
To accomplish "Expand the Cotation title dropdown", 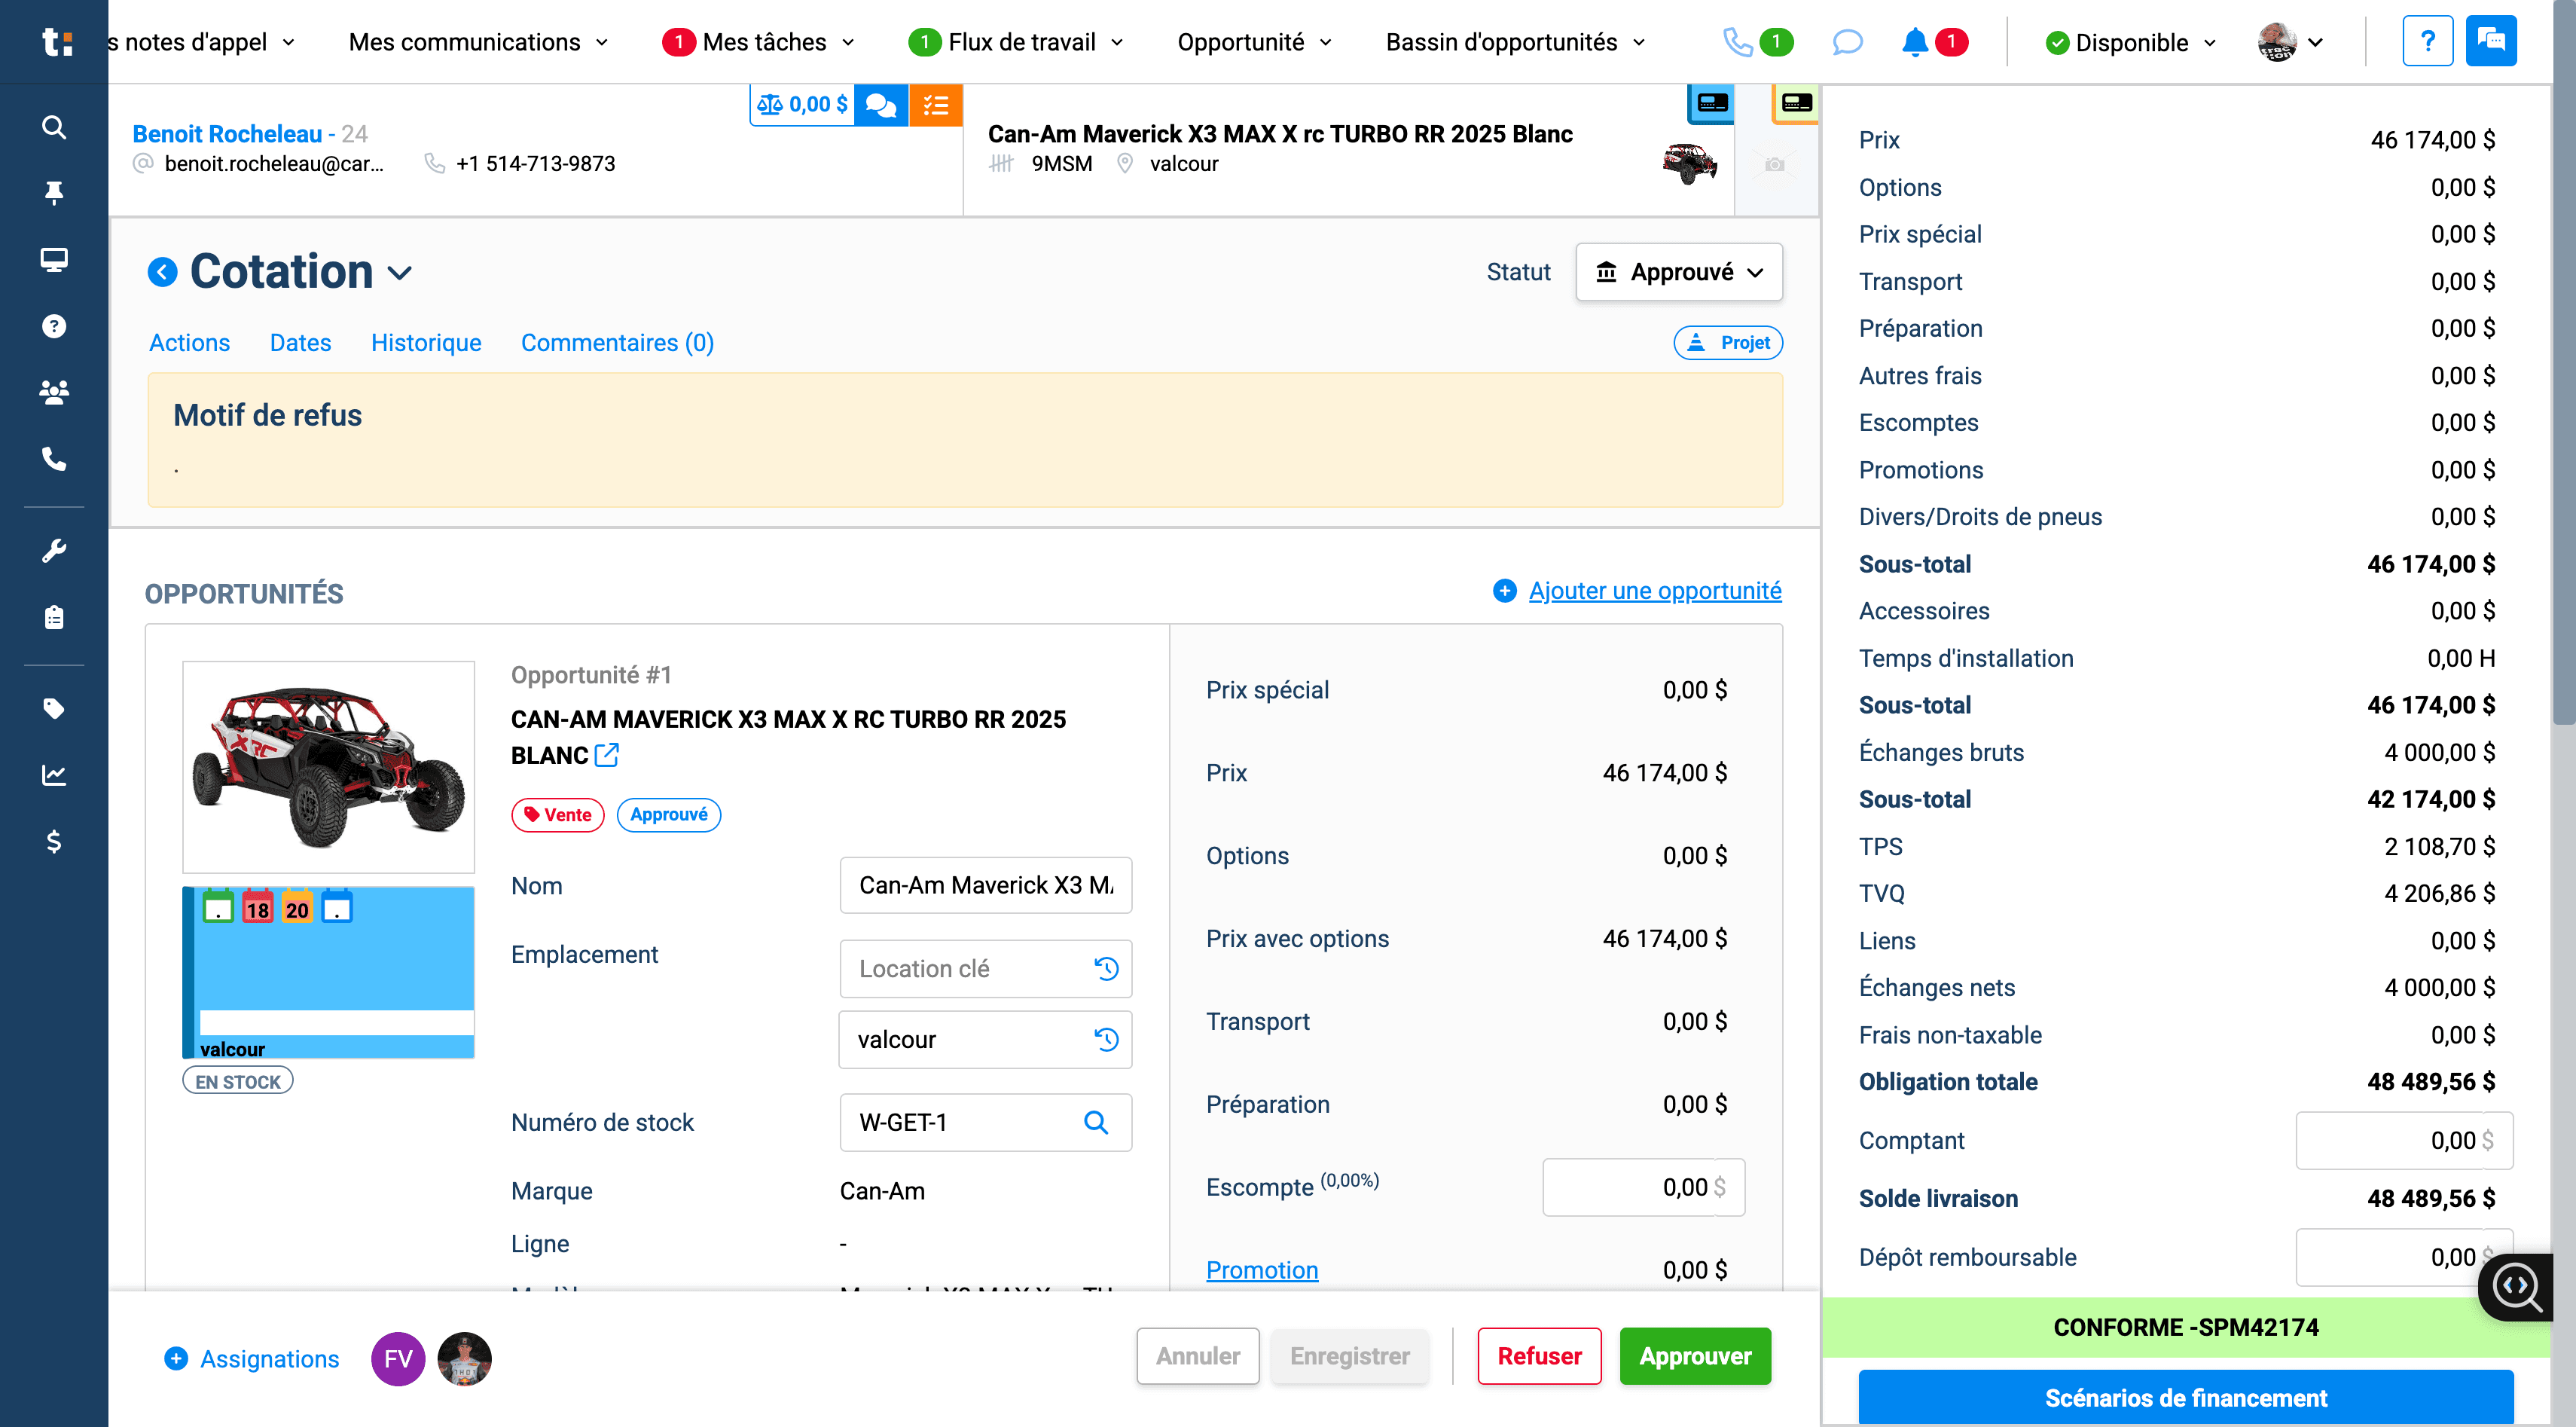I will coord(400,273).
